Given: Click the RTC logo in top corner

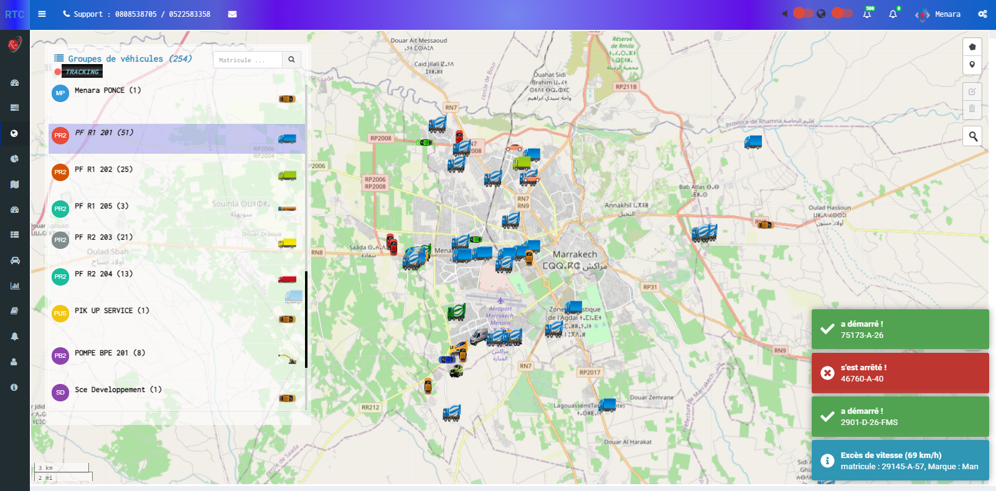Looking at the screenshot, I should point(15,14).
